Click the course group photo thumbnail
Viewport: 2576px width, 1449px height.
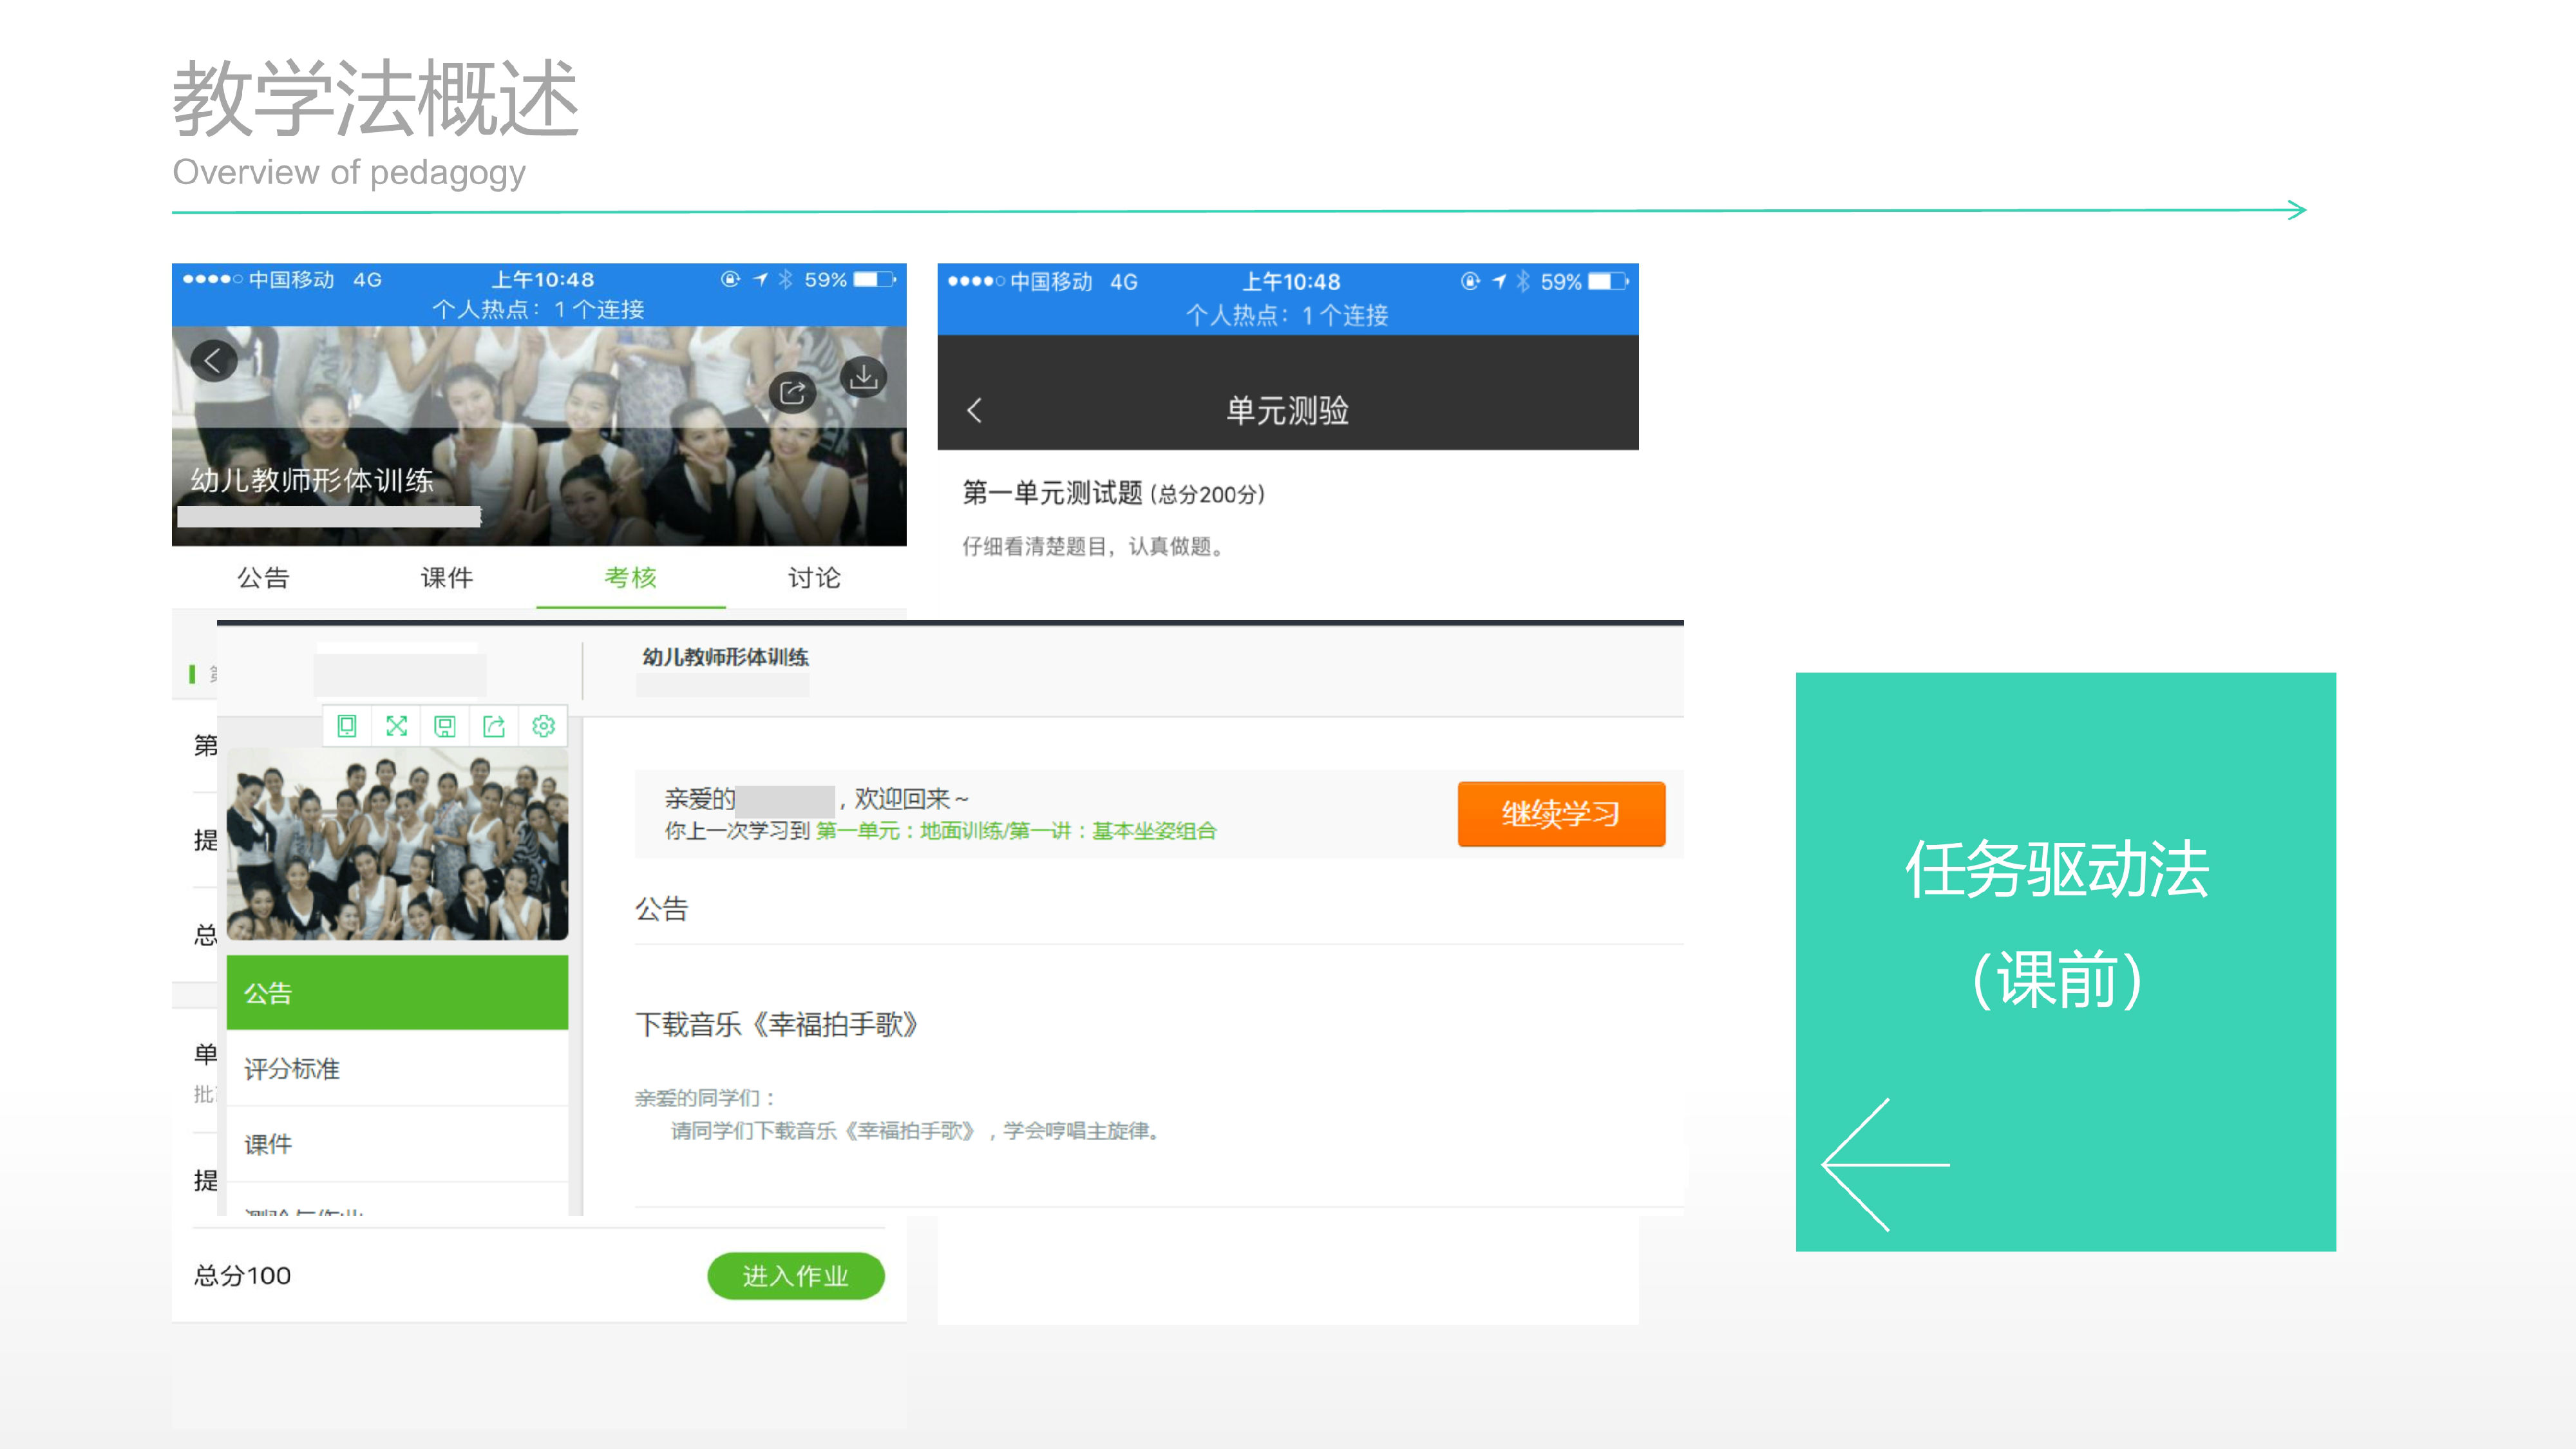pos(397,845)
